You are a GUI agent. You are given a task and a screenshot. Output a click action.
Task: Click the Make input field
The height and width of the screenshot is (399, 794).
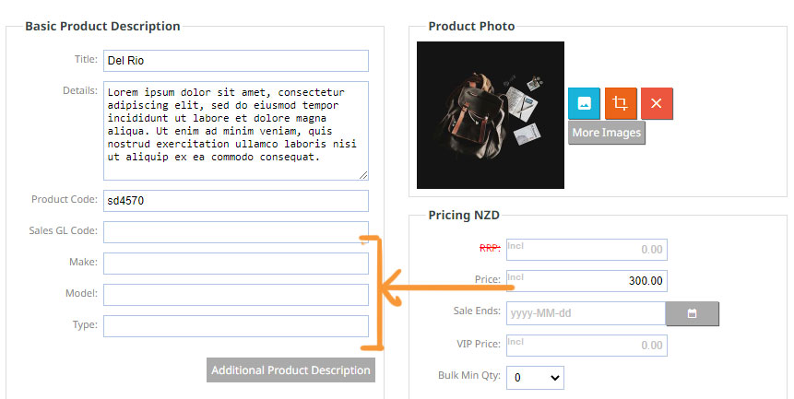pos(236,264)
